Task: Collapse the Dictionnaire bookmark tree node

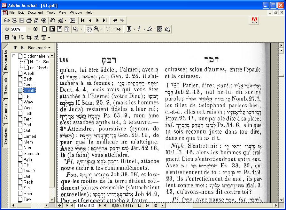Action: (14, 56)
